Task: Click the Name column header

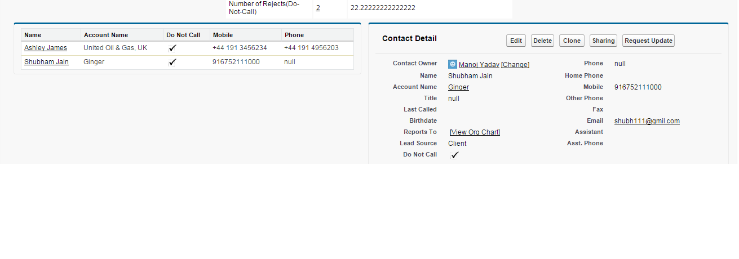Action: [33, 35]
